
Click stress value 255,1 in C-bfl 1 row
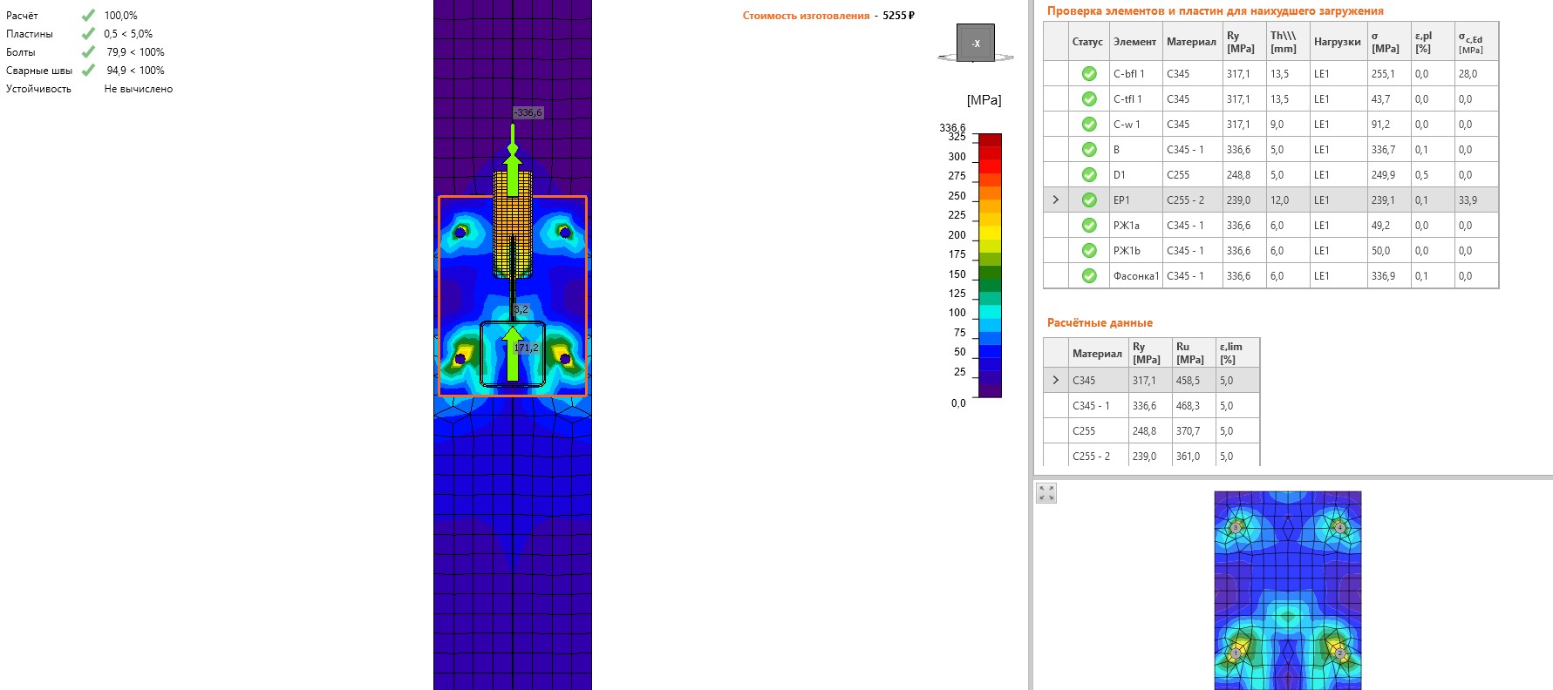[1383, 74]
